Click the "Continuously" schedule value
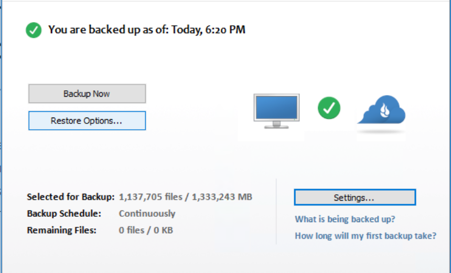The image size is (451, 273). tap(147, 214)
